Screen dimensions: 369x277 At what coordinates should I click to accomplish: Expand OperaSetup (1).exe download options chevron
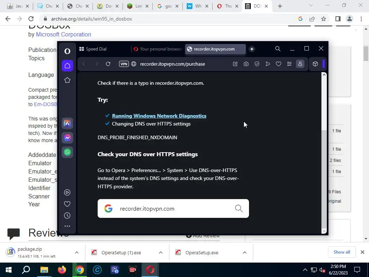tap(161, 252)
